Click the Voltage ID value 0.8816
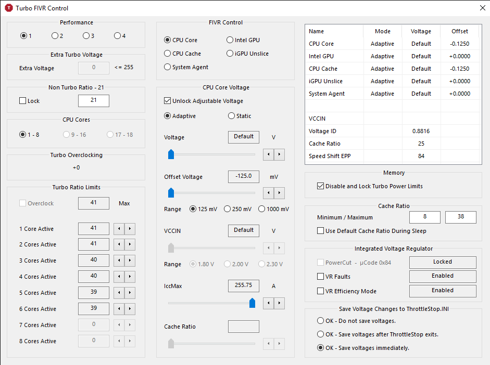 coord(421,131)
